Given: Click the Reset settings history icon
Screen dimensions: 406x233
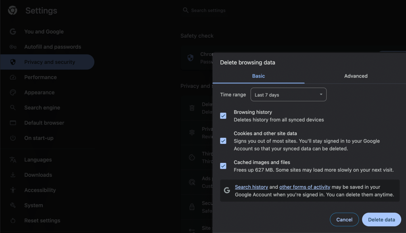Looking at the screenshot, I should (x=13, y=221).
